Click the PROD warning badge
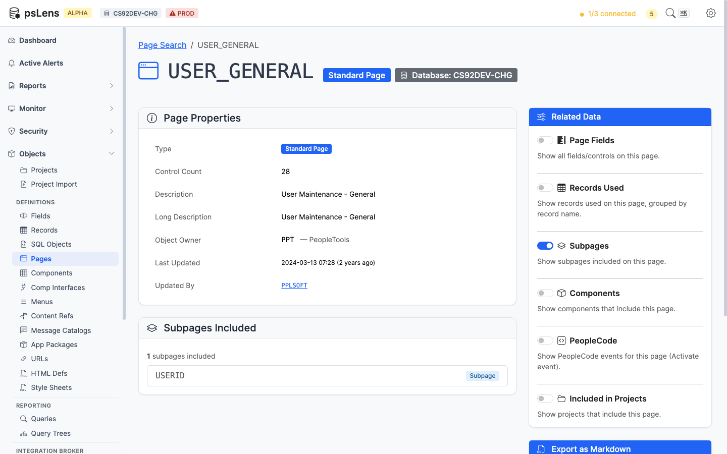Screen dimensions: 727x454 tap(182, 13)
